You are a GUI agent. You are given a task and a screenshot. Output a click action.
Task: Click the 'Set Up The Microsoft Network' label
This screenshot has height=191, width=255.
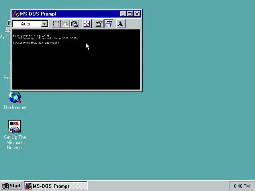(15, 142)
